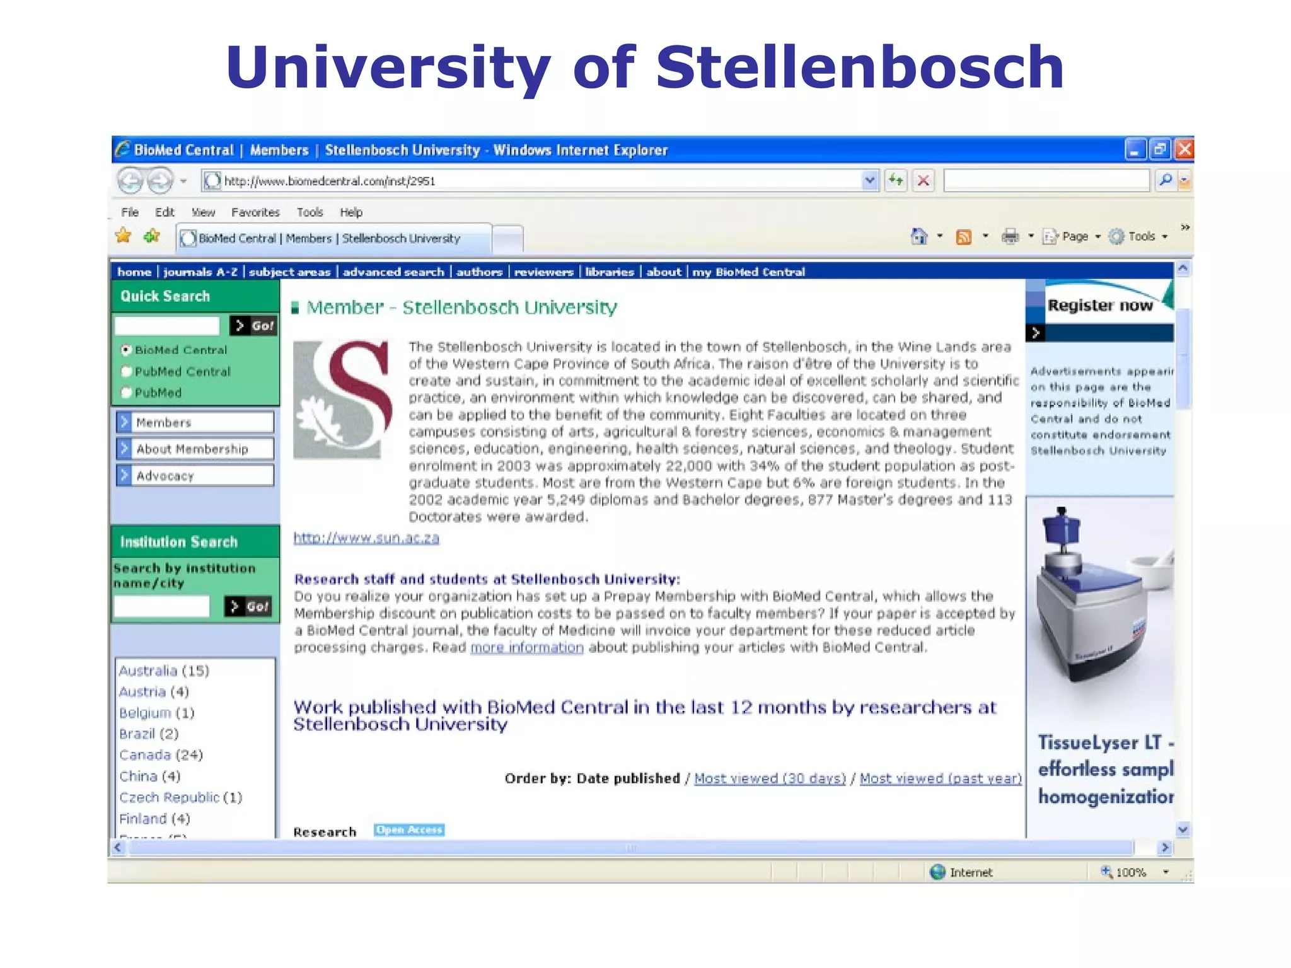Click the vertical scrollbar up arrow
The width and height of the screenshot is (1291, 968).
pos(1183,269)
